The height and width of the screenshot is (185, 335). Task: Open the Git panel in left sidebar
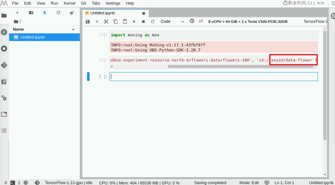tap(4, 65)
